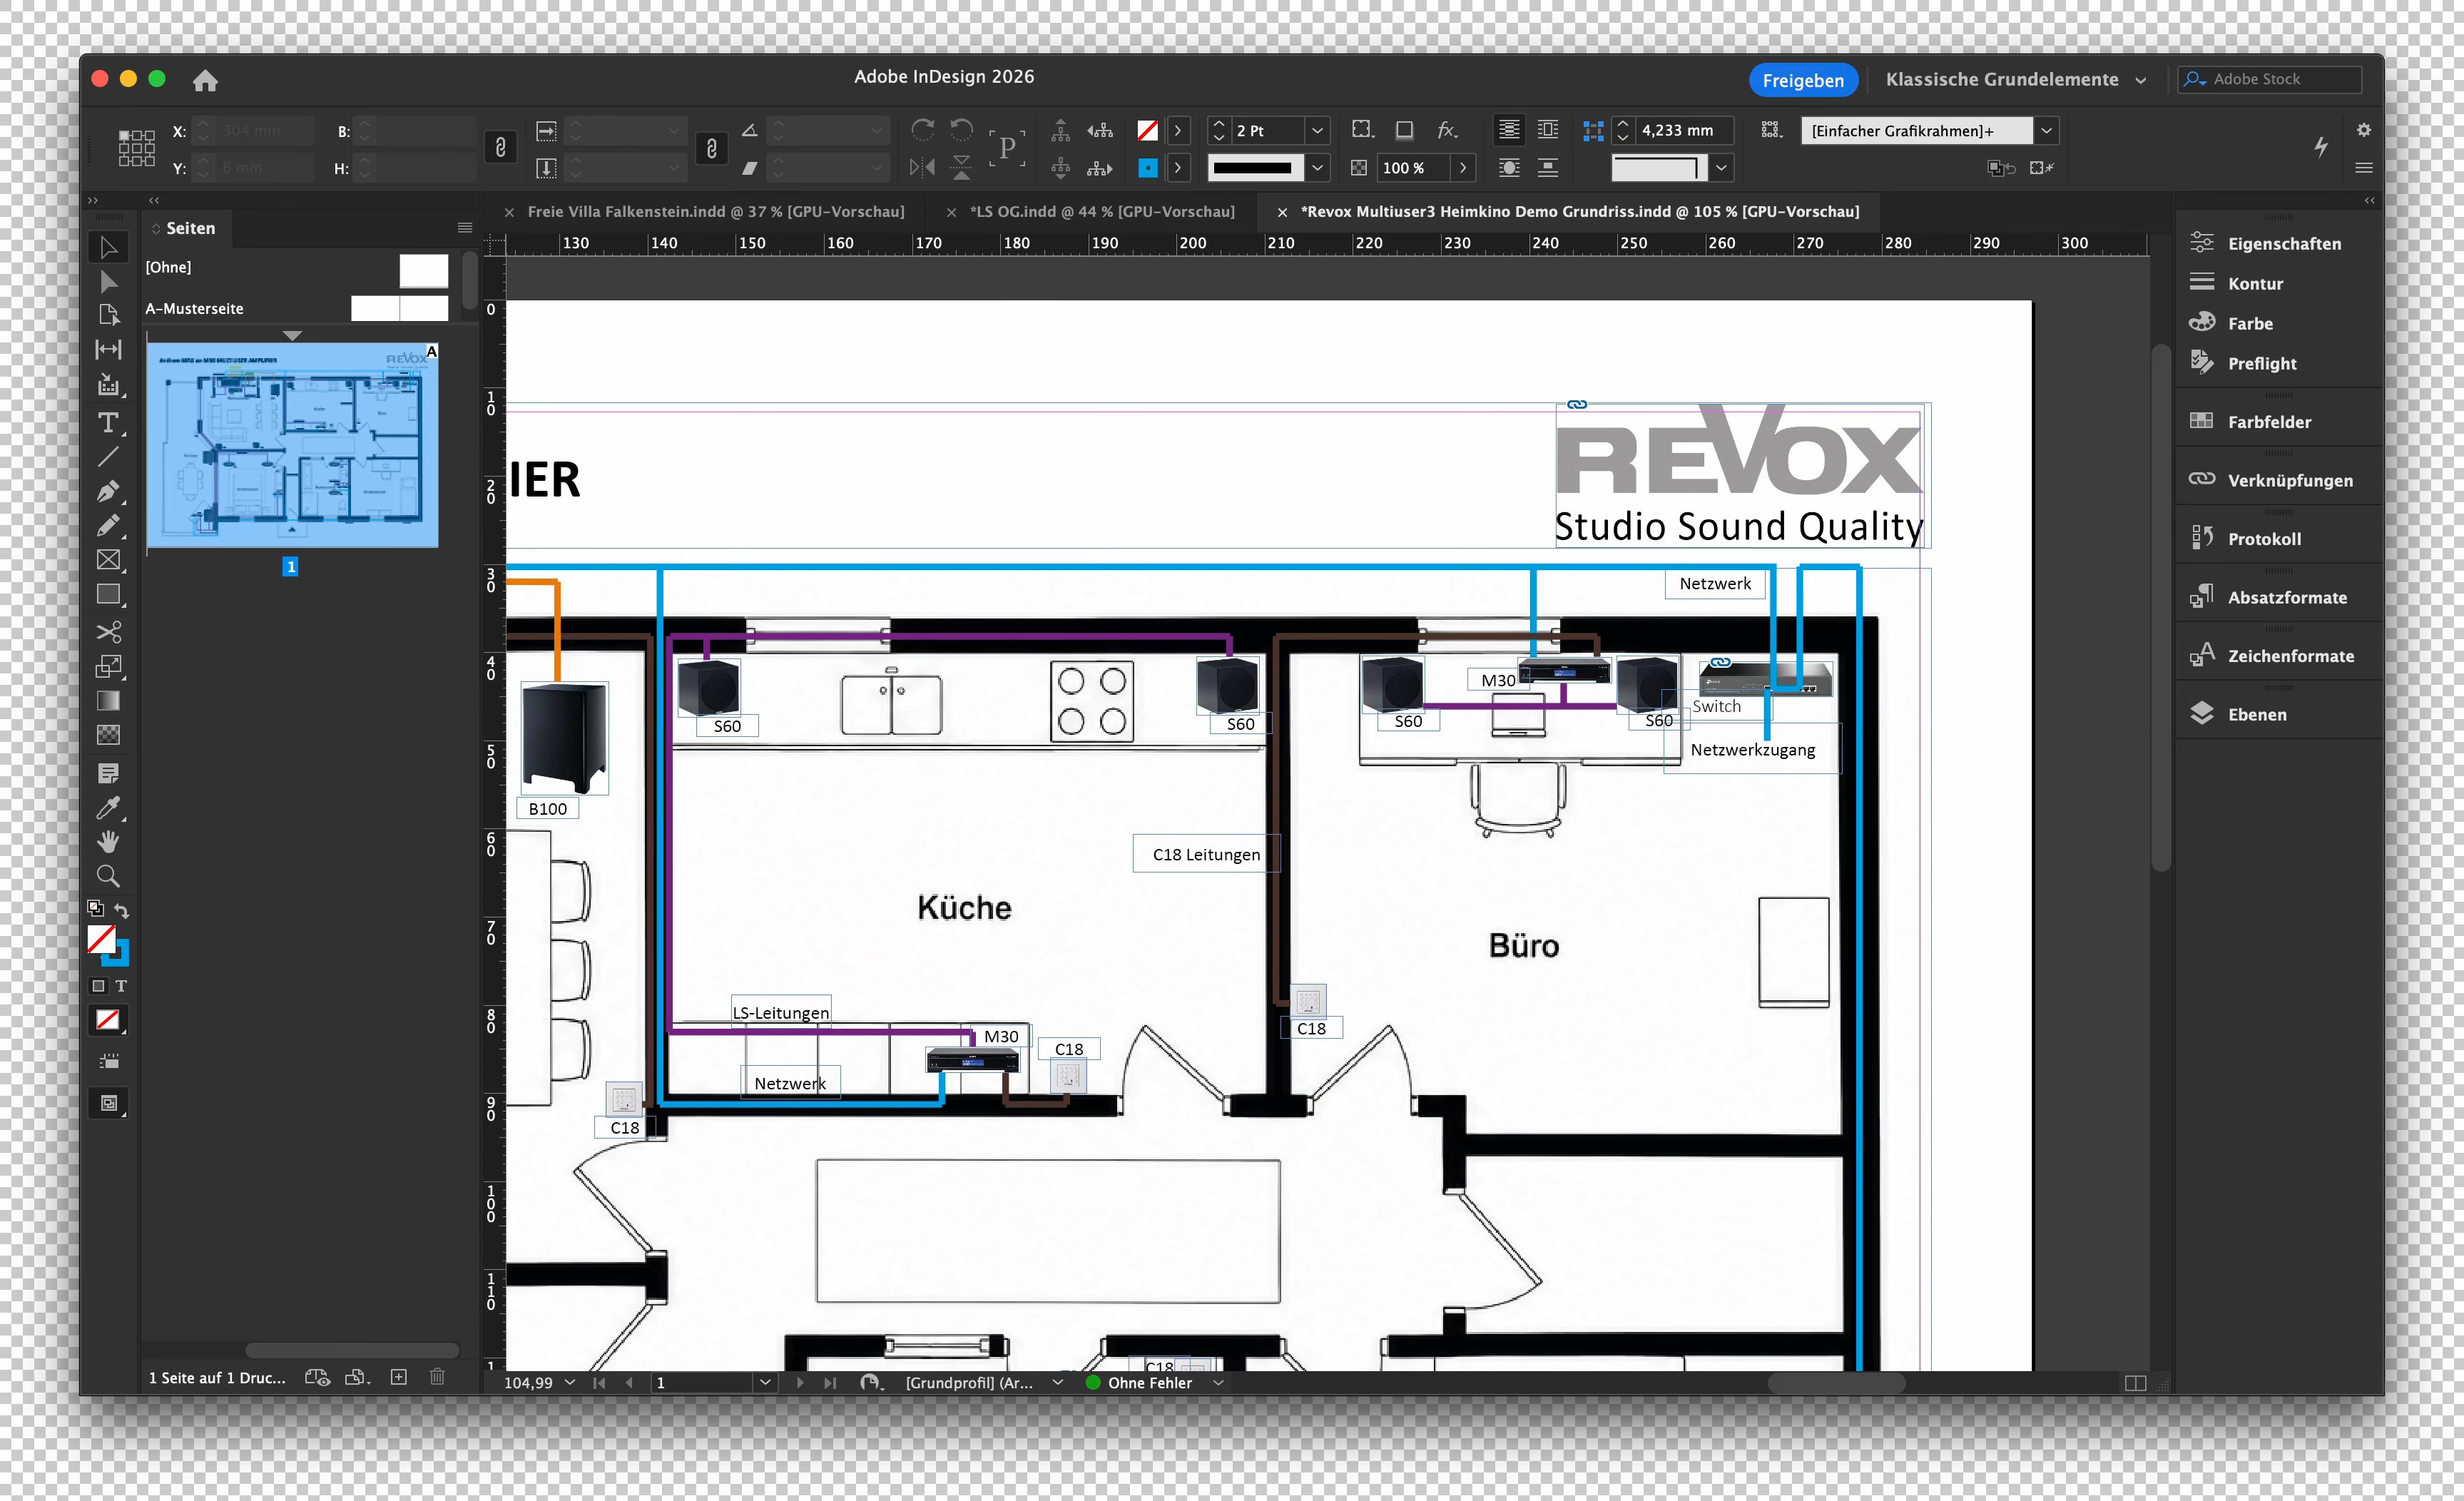2464x1501 pixels.
Task: Open object effects fx menu
Action: [x=1446, y=130]
